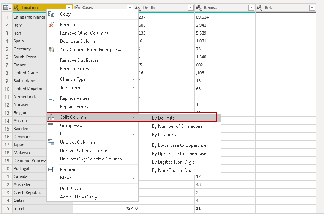
Task: Choose By Delimiter... from Split Column submenu
Action: [x=166, y=118]
